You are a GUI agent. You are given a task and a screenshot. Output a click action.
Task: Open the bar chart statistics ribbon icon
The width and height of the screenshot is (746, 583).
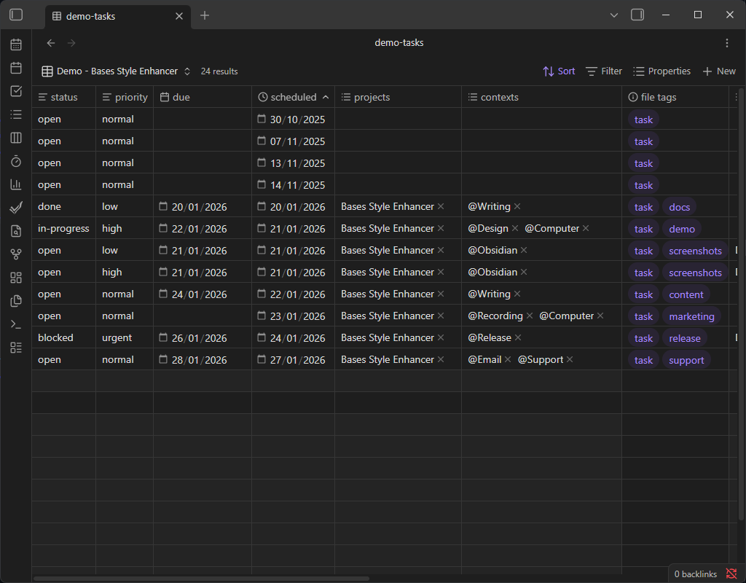tap(16, 184)
